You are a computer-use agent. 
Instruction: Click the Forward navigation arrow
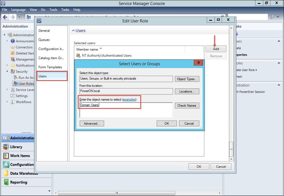pos(12,17)
